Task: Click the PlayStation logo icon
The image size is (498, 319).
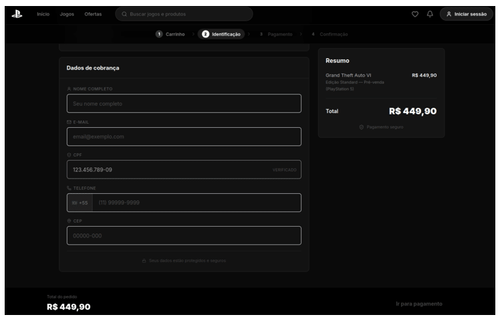Action: (x=17, y=14)
